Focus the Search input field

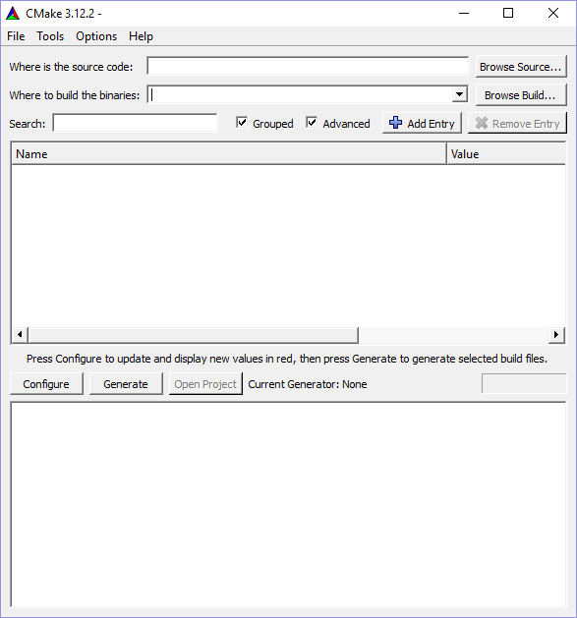point(135,123)
